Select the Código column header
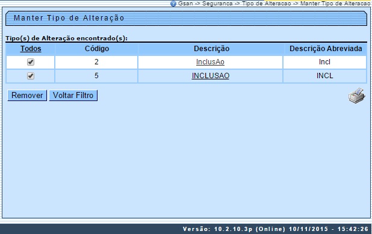The image size is (372, 234). [x=96, y=49]
